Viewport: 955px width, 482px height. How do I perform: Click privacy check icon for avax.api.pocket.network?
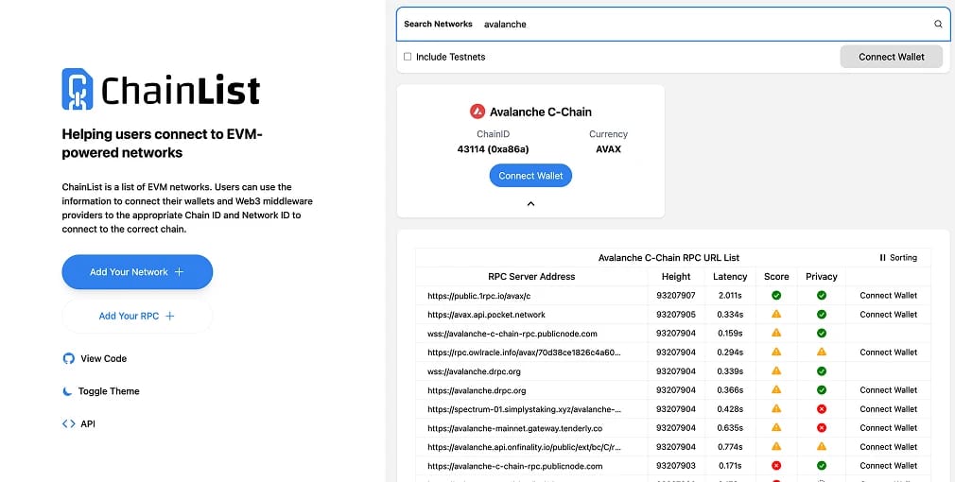(822, 314)
